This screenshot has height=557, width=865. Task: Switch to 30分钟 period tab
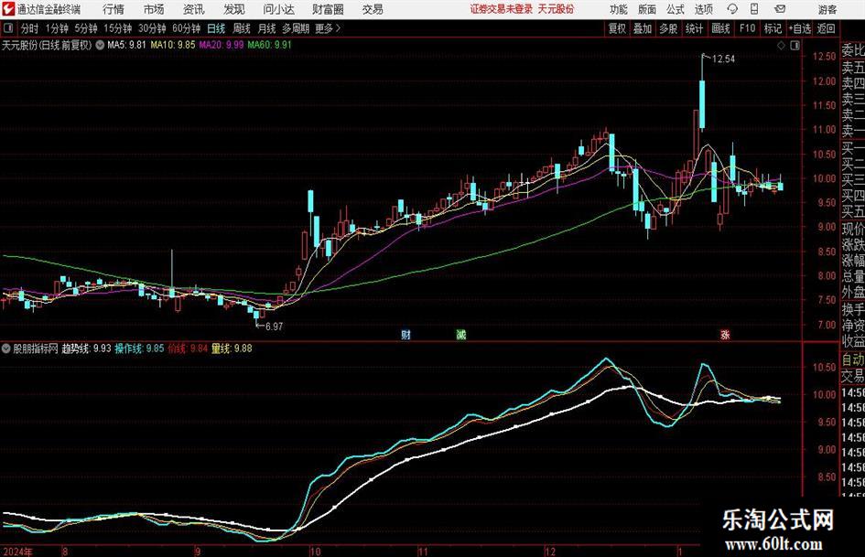tap(152, 28)
